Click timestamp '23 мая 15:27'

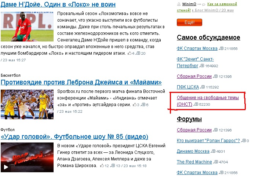click(x=14, y=60)
